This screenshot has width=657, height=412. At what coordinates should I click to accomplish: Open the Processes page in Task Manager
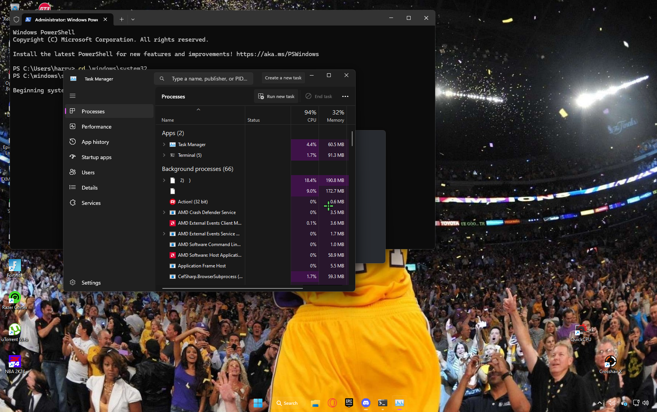tap(109, 111)
